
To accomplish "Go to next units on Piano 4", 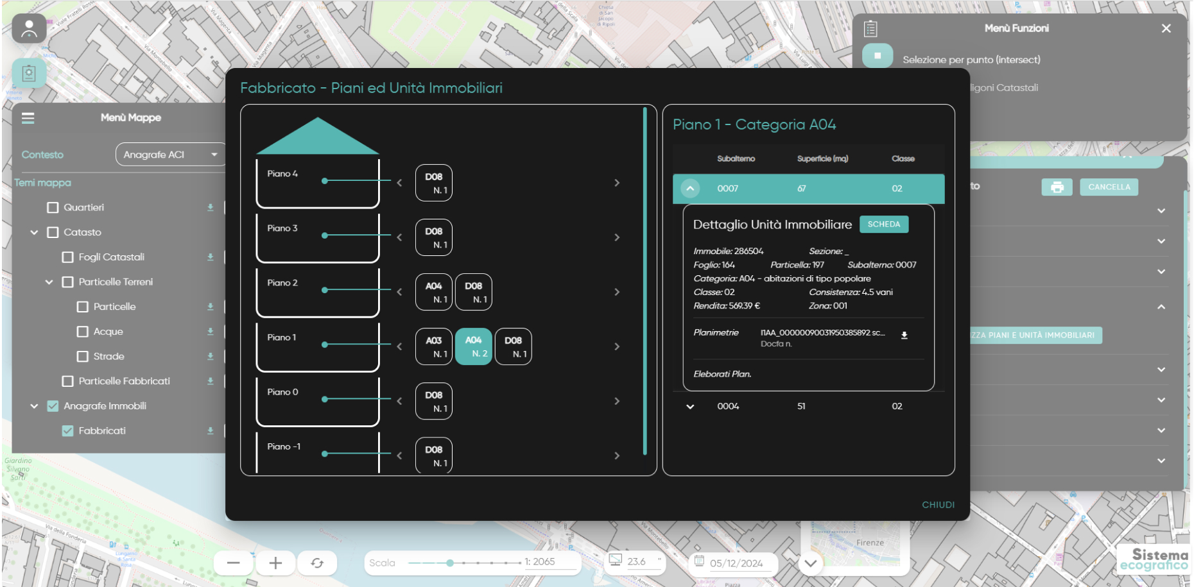I will (x=617, y=183).
